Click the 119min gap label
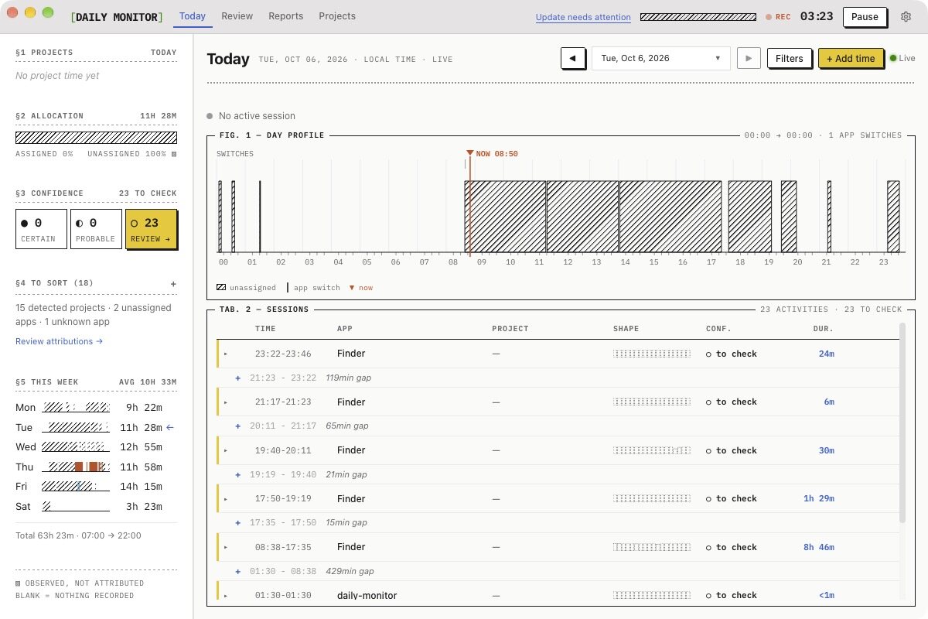 (x=350, y=378)
